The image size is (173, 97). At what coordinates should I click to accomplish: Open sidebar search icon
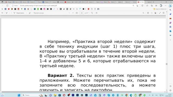[170, 10]
